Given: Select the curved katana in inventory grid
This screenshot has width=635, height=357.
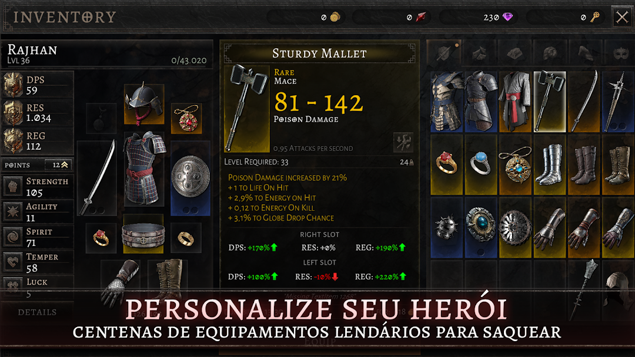Looking at the screenshot, I should (x=584, y=102).
